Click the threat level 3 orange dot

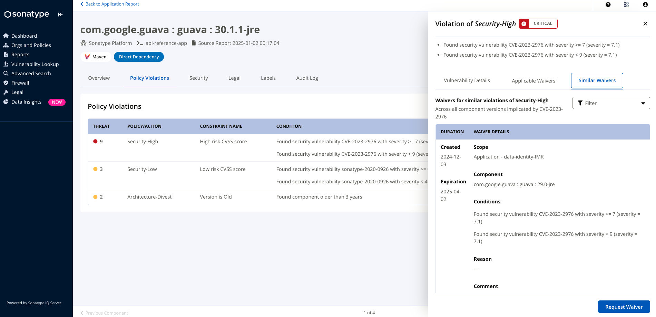click(x=95, y=169)
